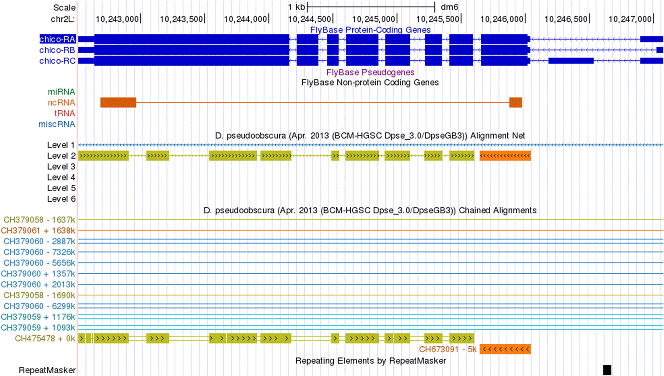
Task: Click the Level 3 net label
Action: pos(61,167)
